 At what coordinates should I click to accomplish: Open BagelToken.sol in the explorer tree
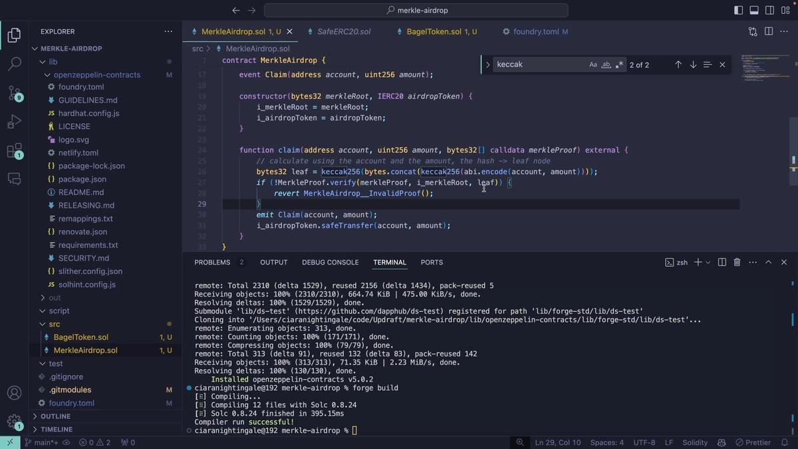[x=105, y=337]
